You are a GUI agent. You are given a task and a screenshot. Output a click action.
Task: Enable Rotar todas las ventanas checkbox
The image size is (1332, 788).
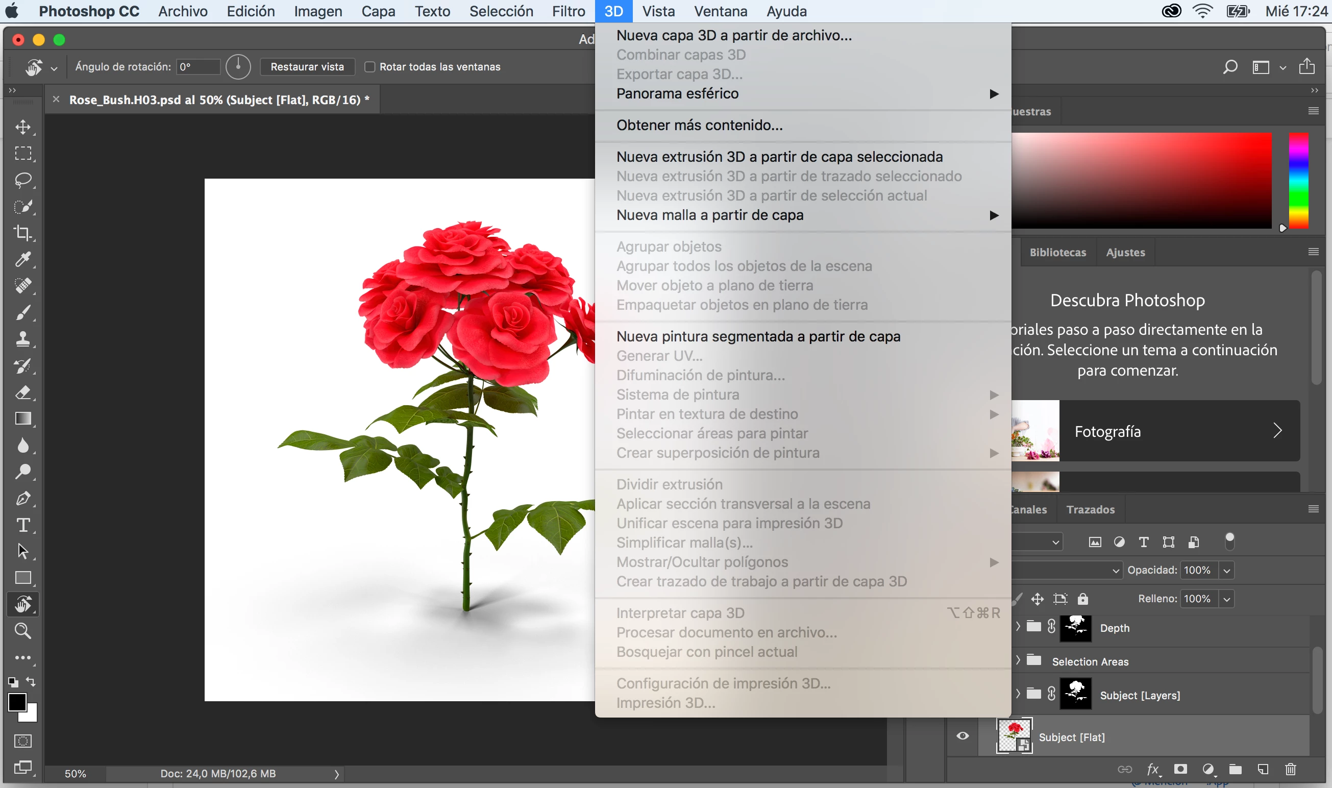tap(369, 67)
